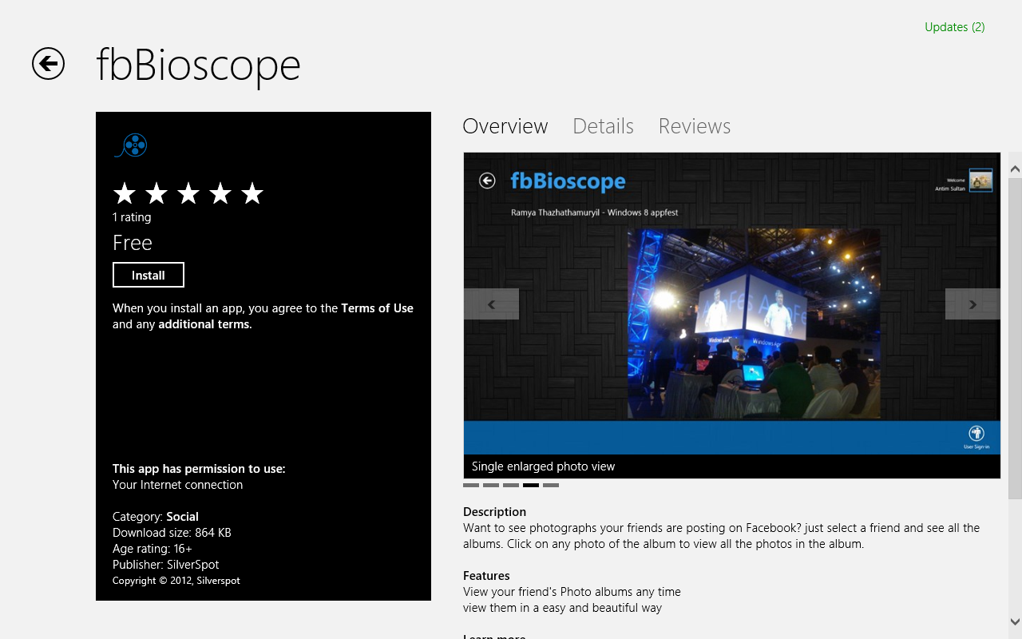The image size is (1022, 639).
Task: Click scrollbar up arrow
Action: pos(1015,169)
